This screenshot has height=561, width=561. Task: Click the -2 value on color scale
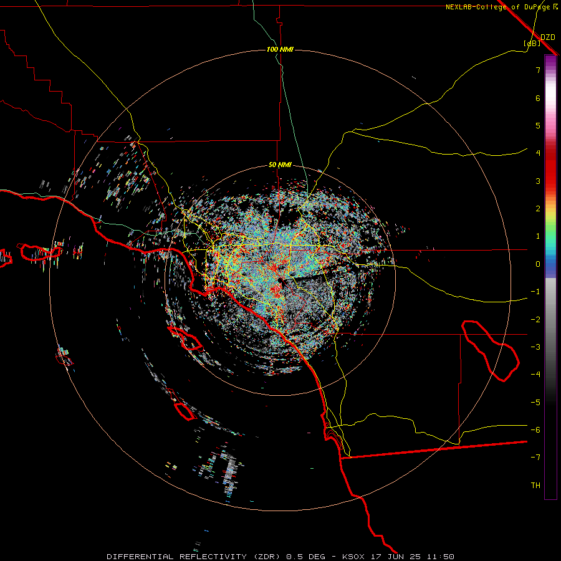[x=535, y=320]
